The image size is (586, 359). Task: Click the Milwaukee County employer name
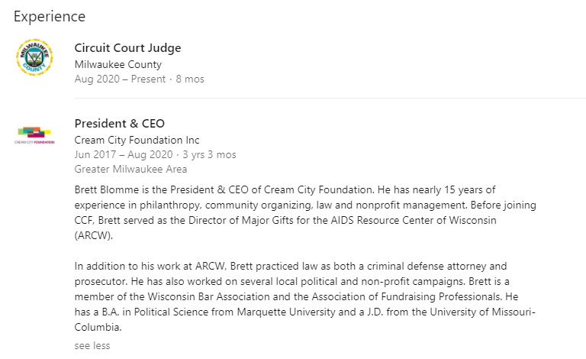pyautogui.click(x=118, y=64)
